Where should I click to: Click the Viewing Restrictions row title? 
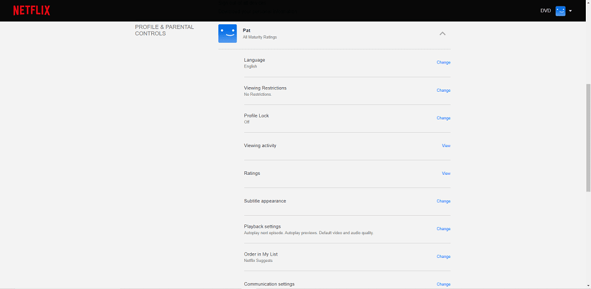(x=265, y=88)
